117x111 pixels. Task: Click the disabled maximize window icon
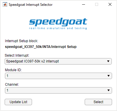(97, 4)
